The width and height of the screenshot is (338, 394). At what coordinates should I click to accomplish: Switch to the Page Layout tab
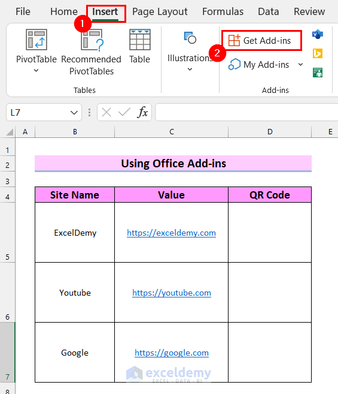[160, 11]
